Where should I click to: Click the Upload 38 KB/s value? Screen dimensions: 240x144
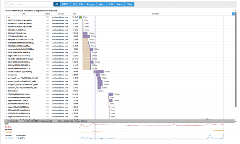(x=9, y=138)
